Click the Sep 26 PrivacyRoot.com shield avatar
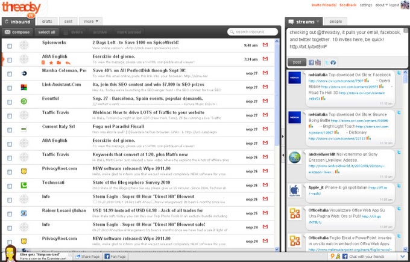 [x=24, y=171]
